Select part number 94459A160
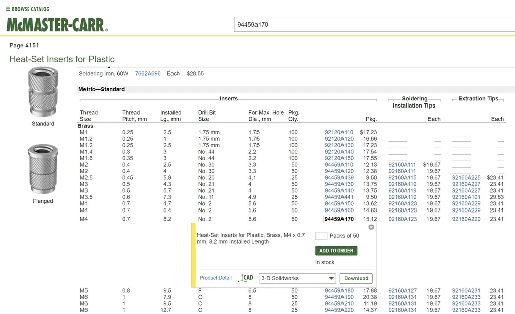Viewport: 515px width, 314px height. coord(339,210)
